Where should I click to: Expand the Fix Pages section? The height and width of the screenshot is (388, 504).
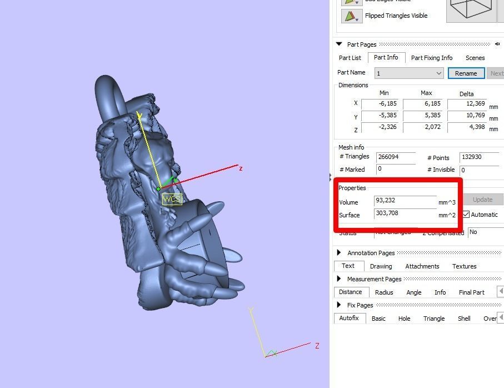(339, 305)
